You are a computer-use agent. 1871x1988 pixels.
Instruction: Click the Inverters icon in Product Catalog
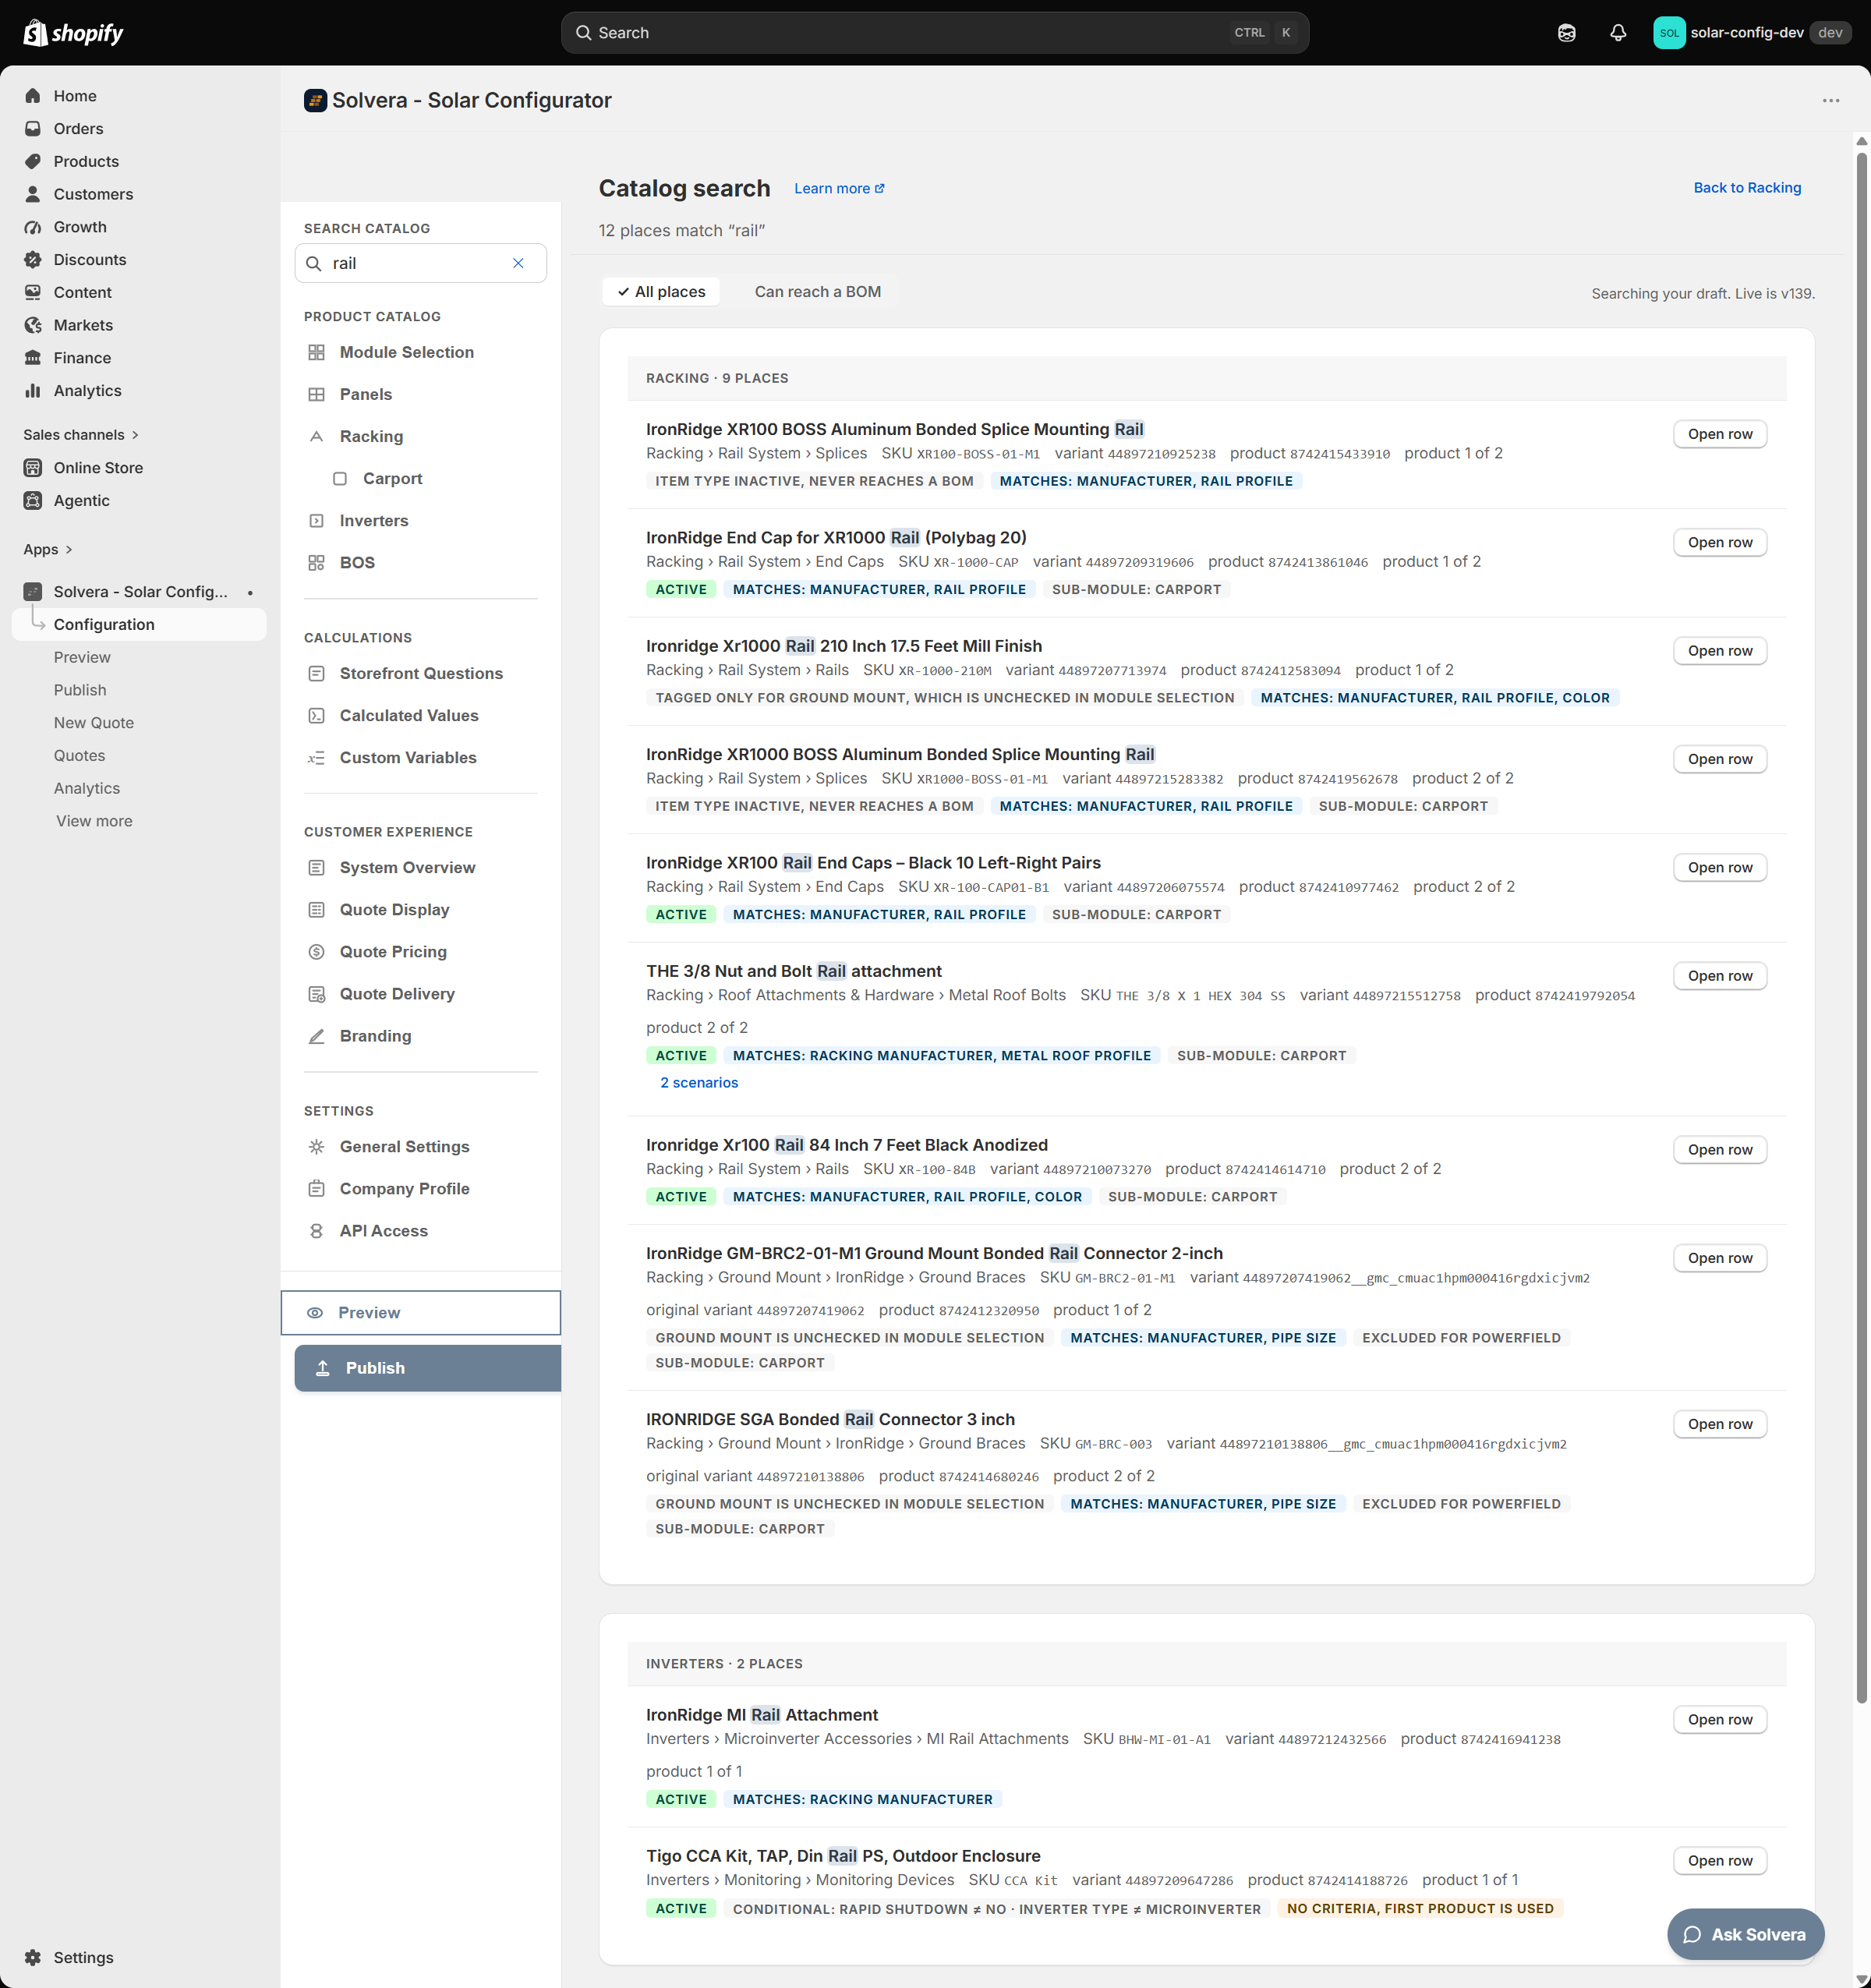[316, 521]
